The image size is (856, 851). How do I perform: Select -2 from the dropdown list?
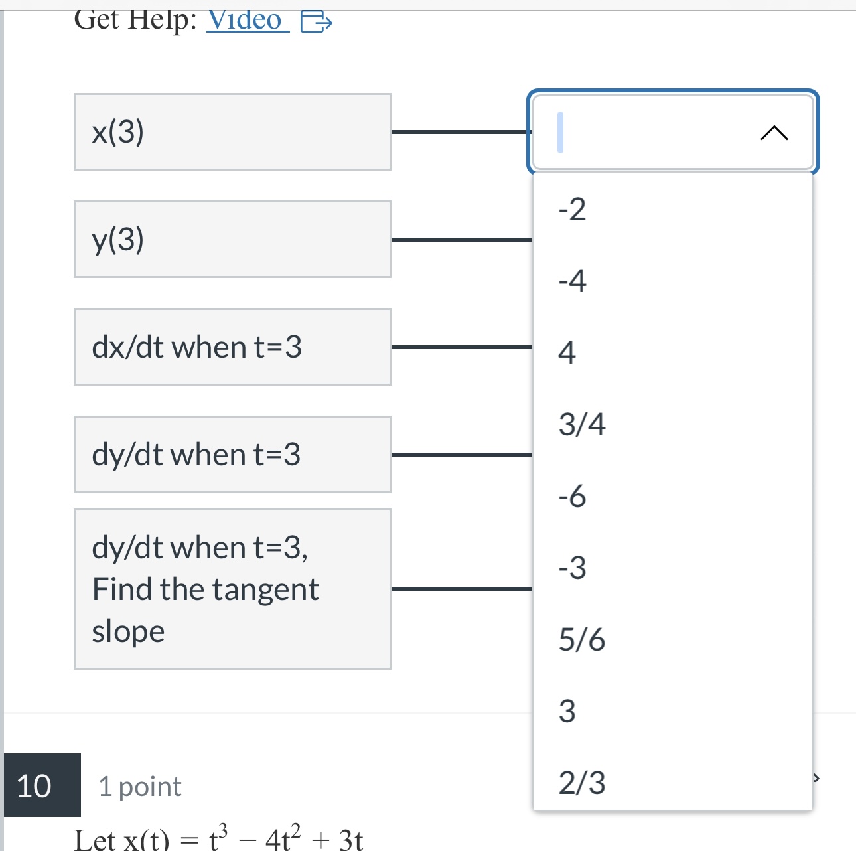tap(571, 209)
